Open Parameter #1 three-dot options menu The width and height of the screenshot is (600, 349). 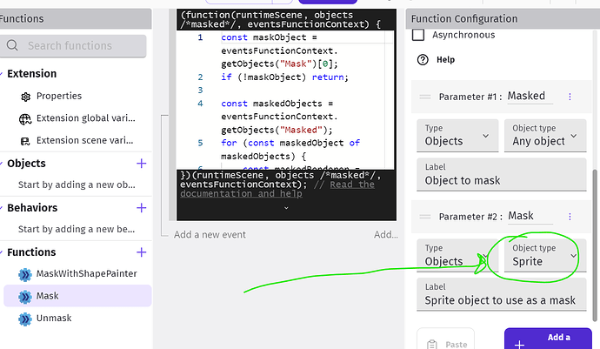coord(570,97)
